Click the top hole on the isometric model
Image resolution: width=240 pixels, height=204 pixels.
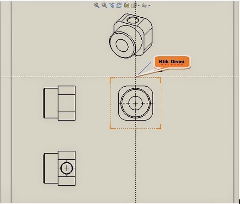[x=133, y=20]
